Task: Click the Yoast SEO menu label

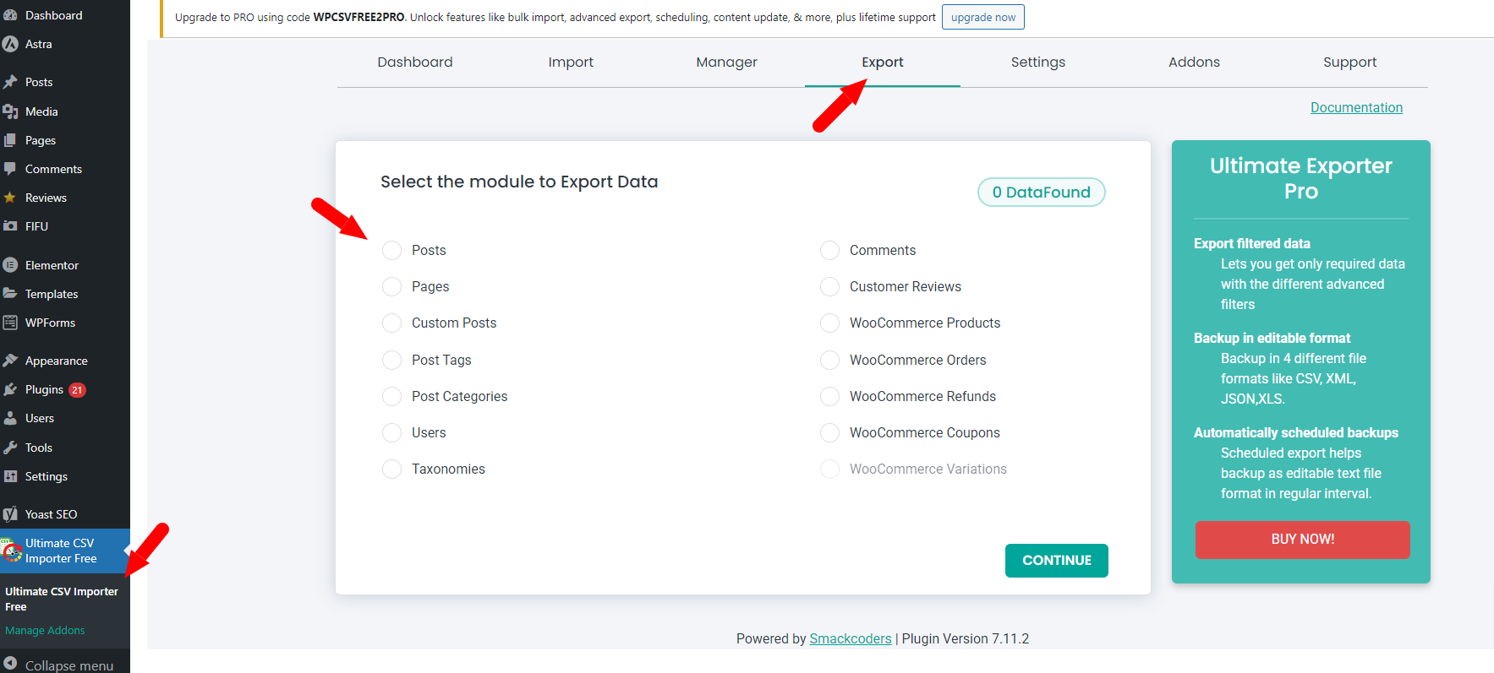Action: (51, 514)
